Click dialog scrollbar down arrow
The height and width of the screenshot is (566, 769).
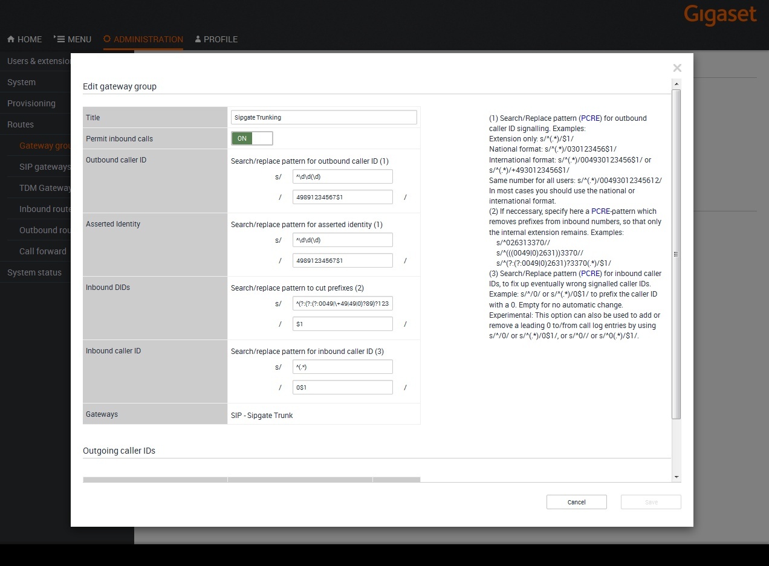pos(677,477)
